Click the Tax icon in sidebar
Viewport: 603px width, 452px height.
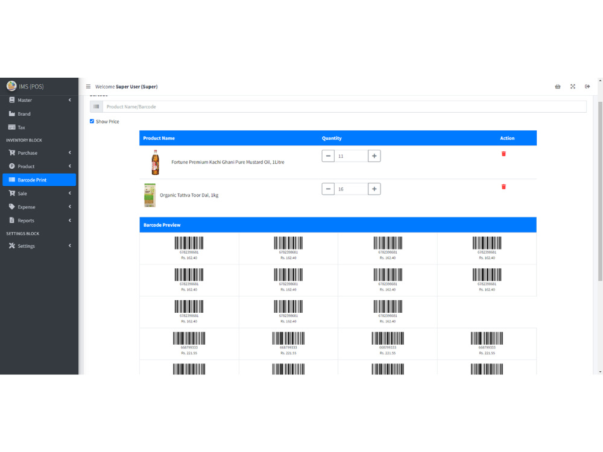12,127
